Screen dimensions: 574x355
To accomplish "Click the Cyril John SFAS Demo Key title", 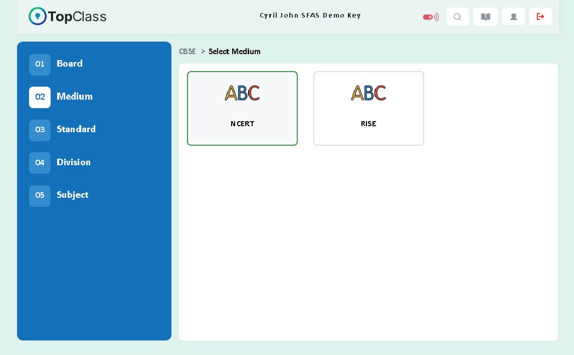I will (310, 16).
